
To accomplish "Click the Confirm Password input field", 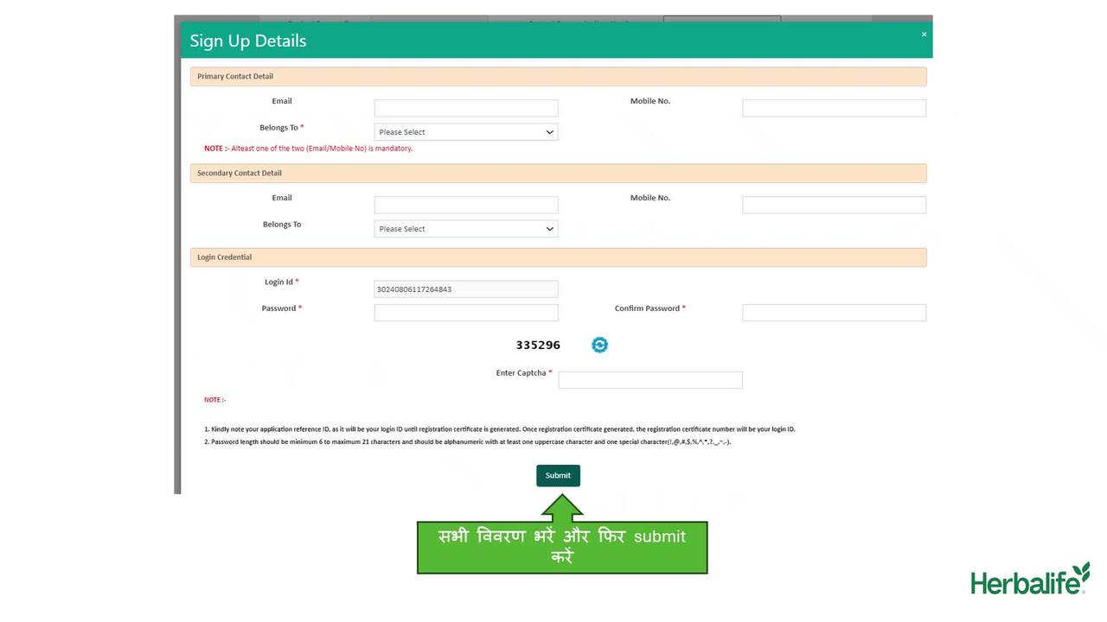I will point(834,313).
